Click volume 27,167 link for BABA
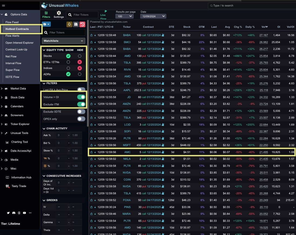This screenshot has width=296, height=235. click(264, 35)
